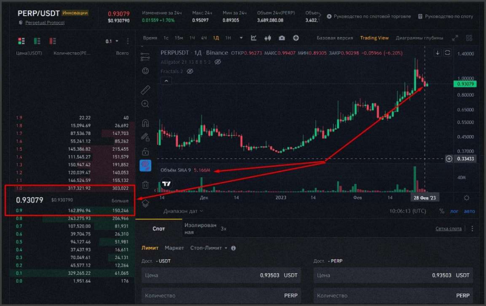Image resolution: width=486 pixels, height=306 pixels.
Task: Click the Сетка спота link
Action: point(448,229)
